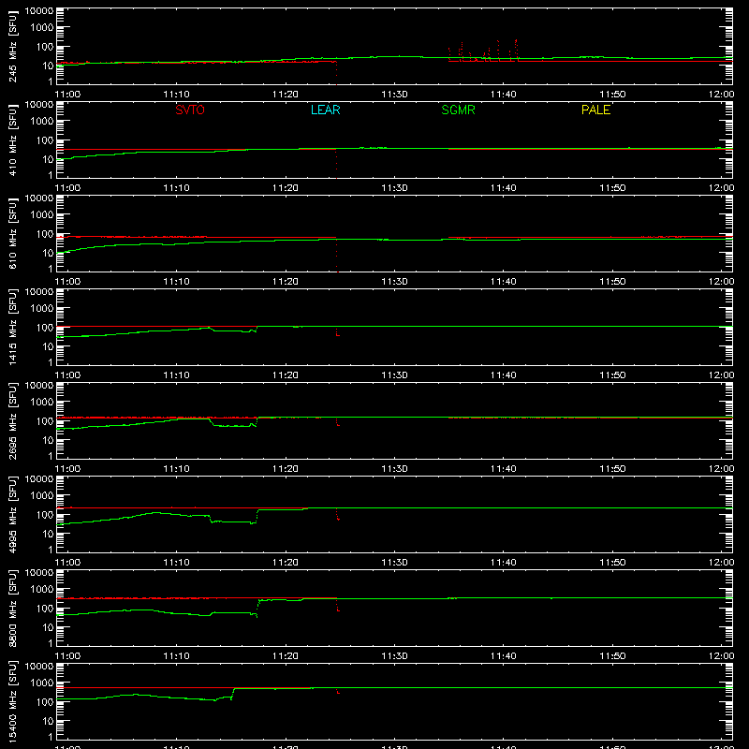Click 11:10 tick under the 8800 MHz plot
749x749 pixels.
tap(176, 656)
